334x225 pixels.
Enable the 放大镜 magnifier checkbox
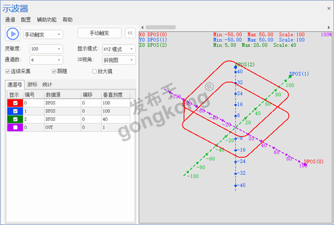pyautogui.click(x=94, y=71)
